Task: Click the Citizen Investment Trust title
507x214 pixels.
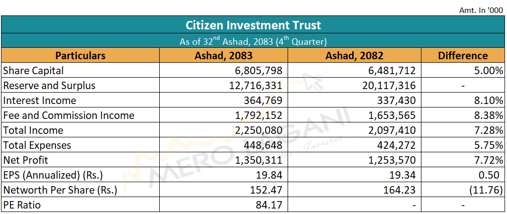Action: click(x=253, y=25)
